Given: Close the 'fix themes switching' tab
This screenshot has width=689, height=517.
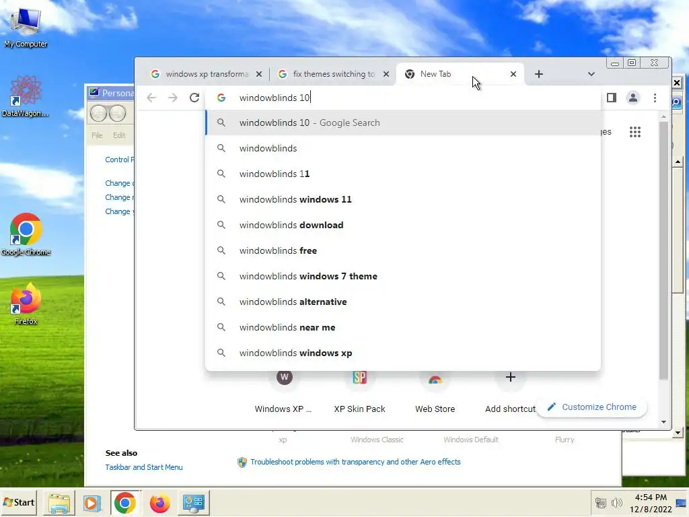Looking at the screenshot, I should pos(386,74).
